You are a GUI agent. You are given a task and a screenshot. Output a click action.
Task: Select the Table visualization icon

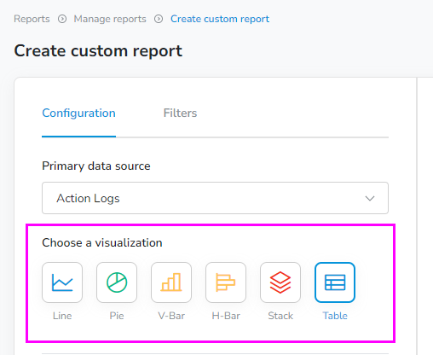(335, 282)
